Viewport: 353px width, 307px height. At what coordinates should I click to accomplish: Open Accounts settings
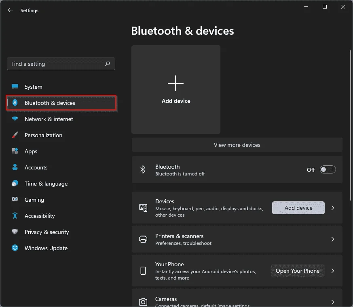pyautogui.click(x=61, y=167)
